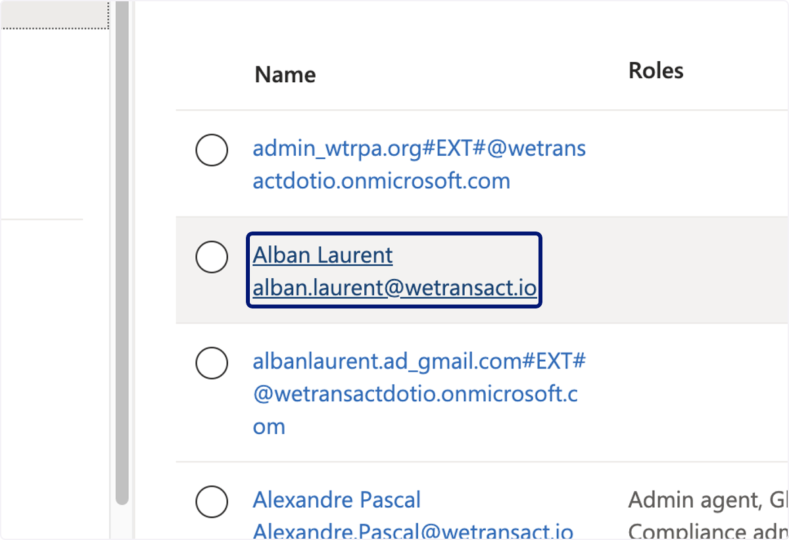The height and width of the screenshot is (540, 789).
Task: Sort the list by the Name column header
Action: click(x=285, y=74)
